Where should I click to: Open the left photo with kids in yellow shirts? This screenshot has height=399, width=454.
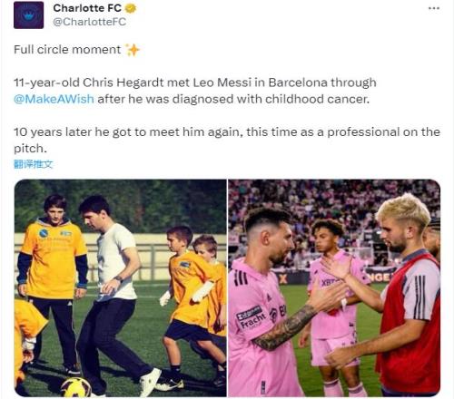click(x=121, y=287)
